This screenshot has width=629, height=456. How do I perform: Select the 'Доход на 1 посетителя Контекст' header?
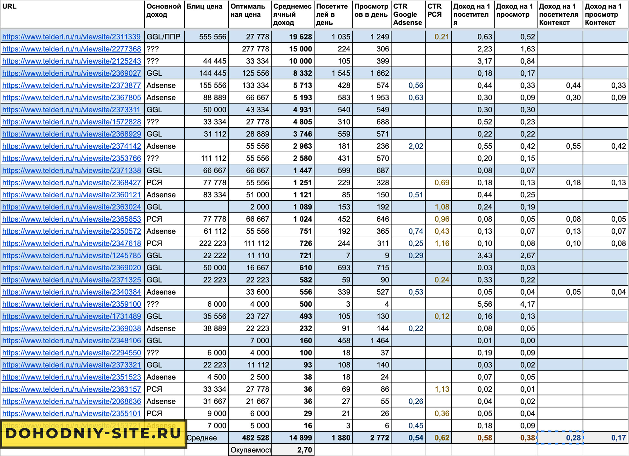click(x=560, y=14)
